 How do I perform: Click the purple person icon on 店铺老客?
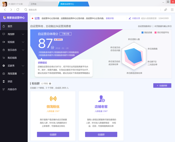pyautogui.click(x=101, y=99)
